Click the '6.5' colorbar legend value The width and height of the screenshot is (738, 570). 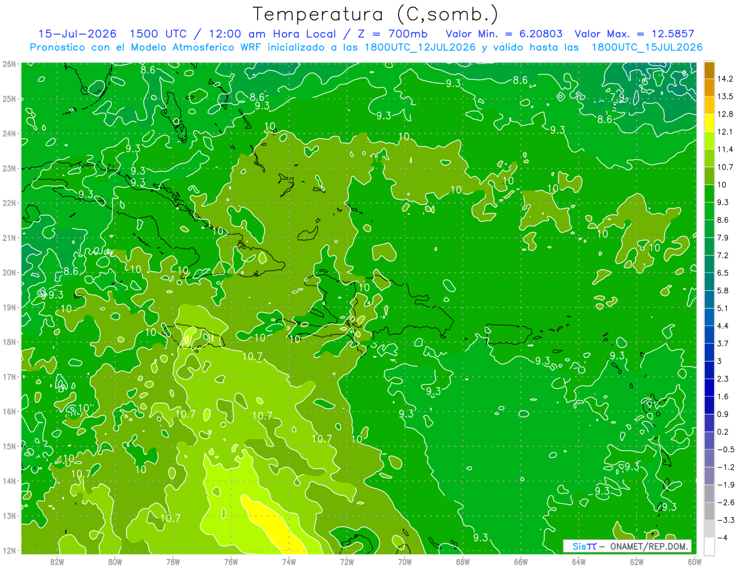pyautogui.click(x=723, y=272)
